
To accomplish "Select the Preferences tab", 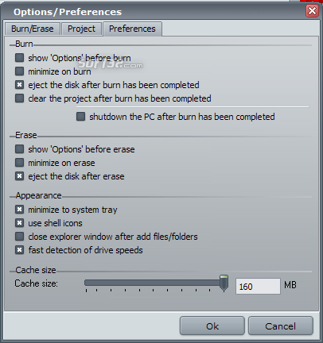I will pos(132,29).
